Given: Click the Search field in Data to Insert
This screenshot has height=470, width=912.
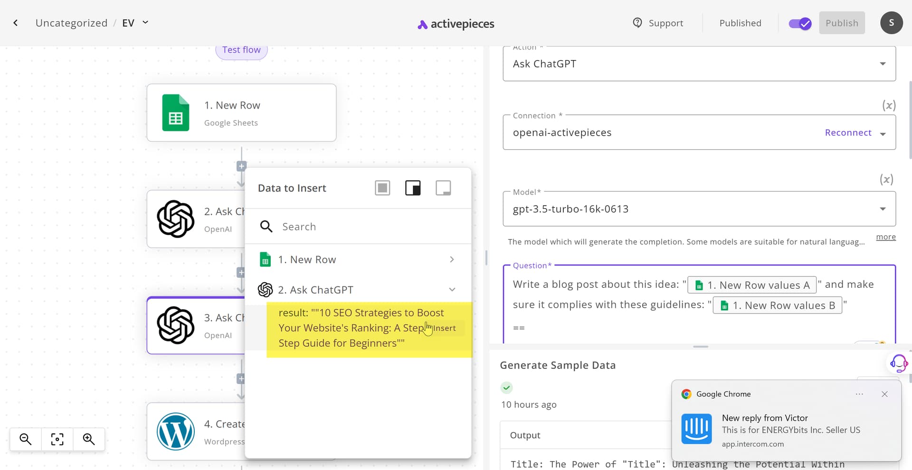Looking at the screenshot, I should click(x=358, y=227).
